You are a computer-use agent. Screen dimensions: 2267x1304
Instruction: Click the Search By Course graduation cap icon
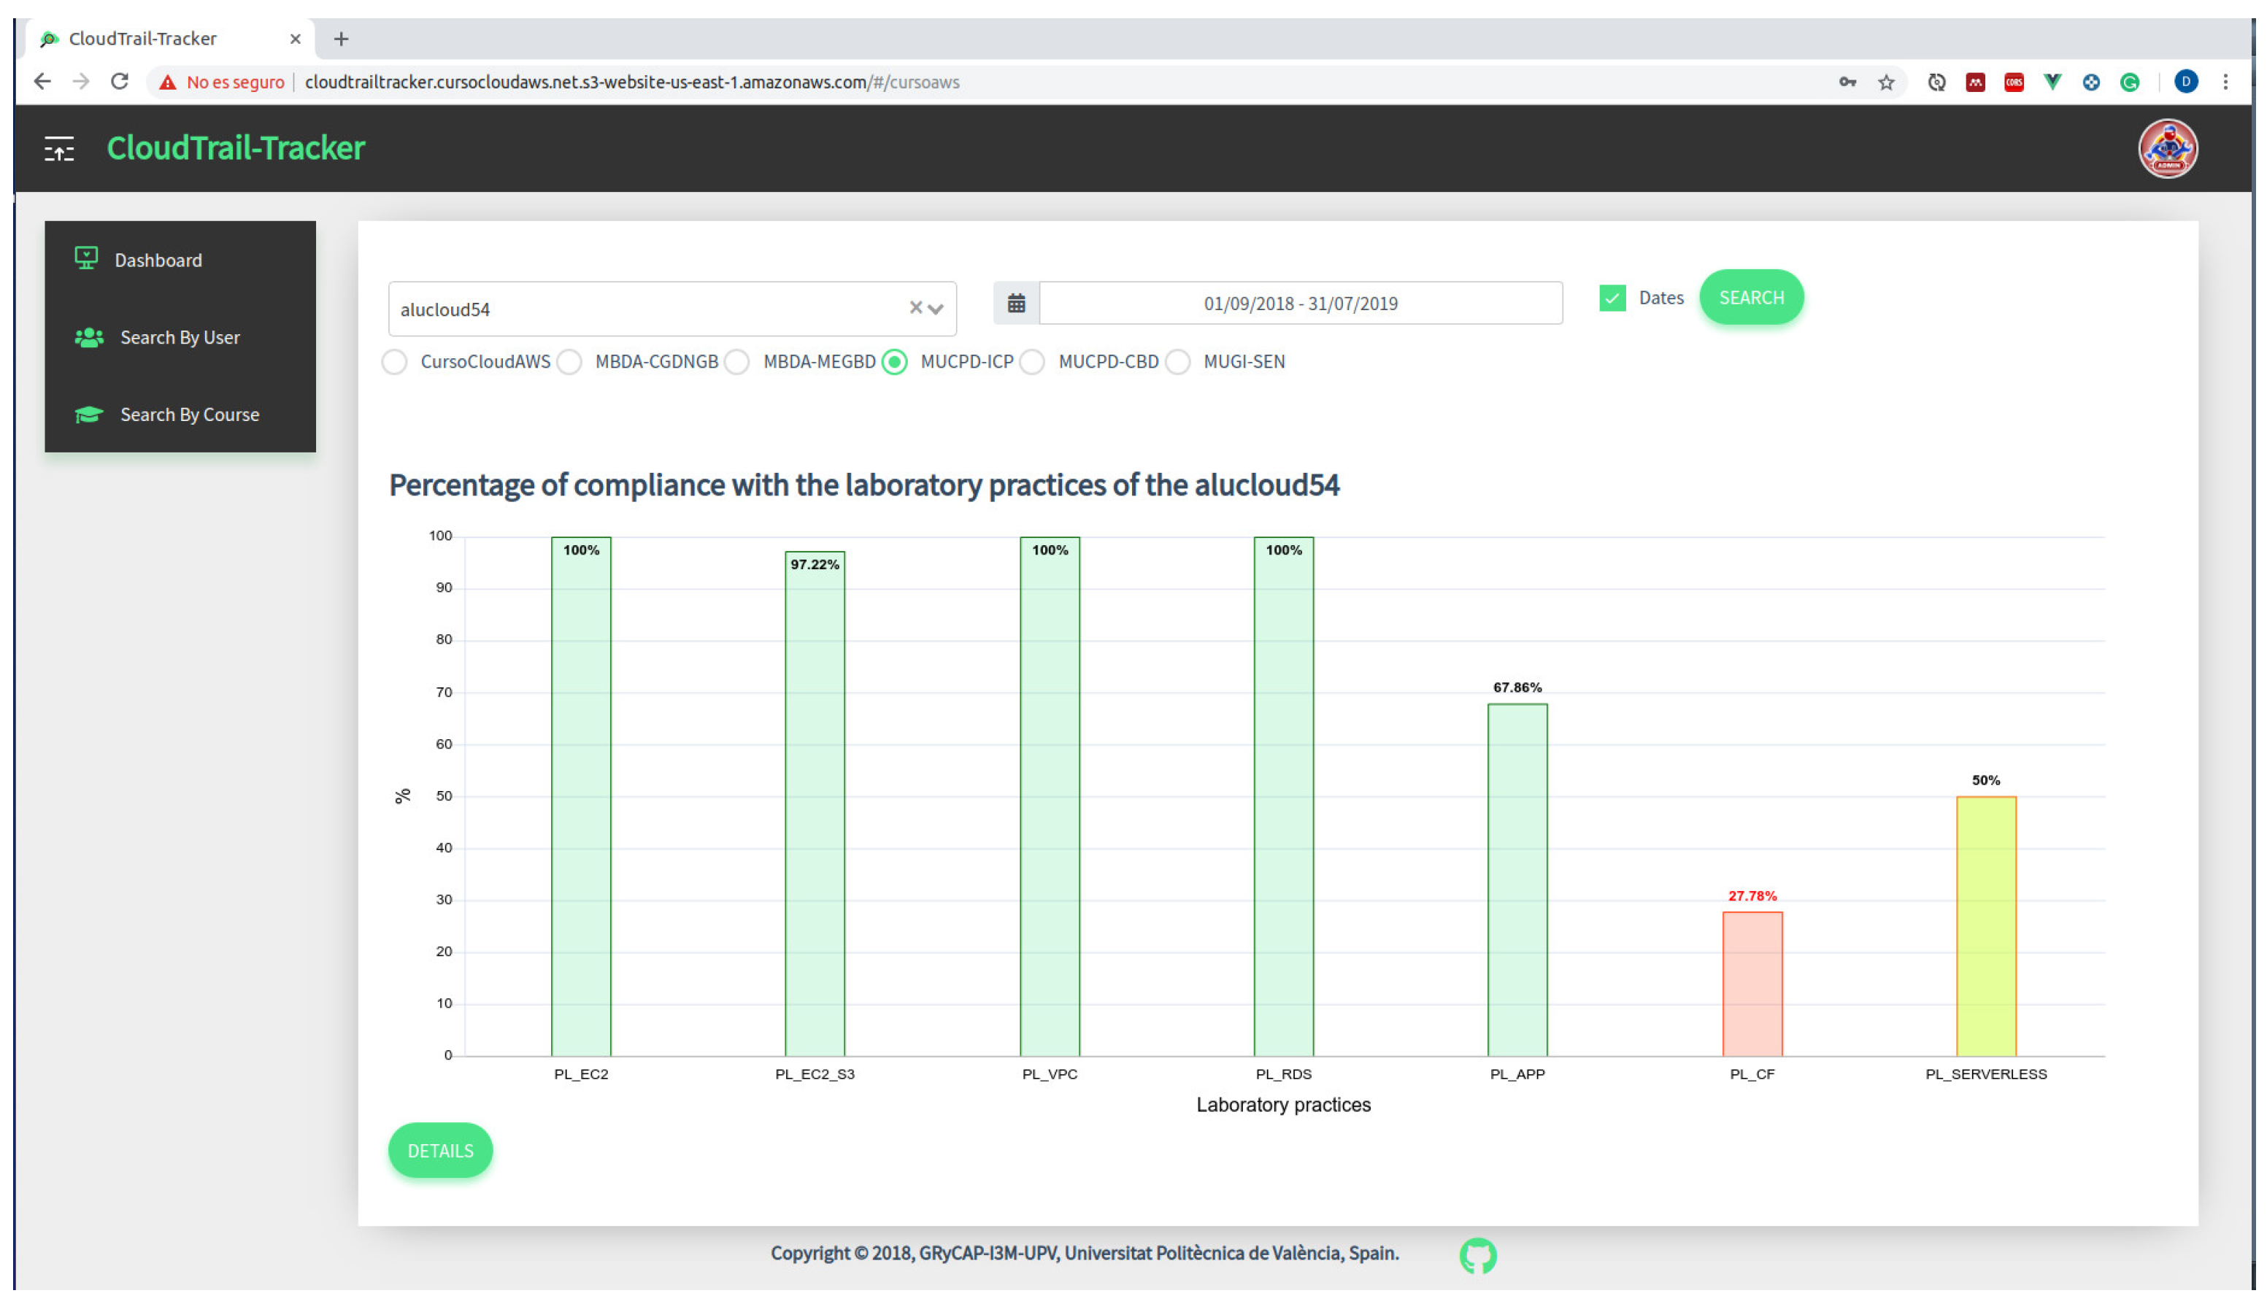[x=88, y=414]
